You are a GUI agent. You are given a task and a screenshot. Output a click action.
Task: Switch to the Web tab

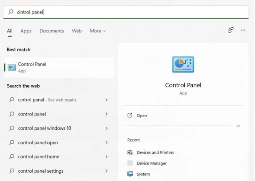pos(77,31)
